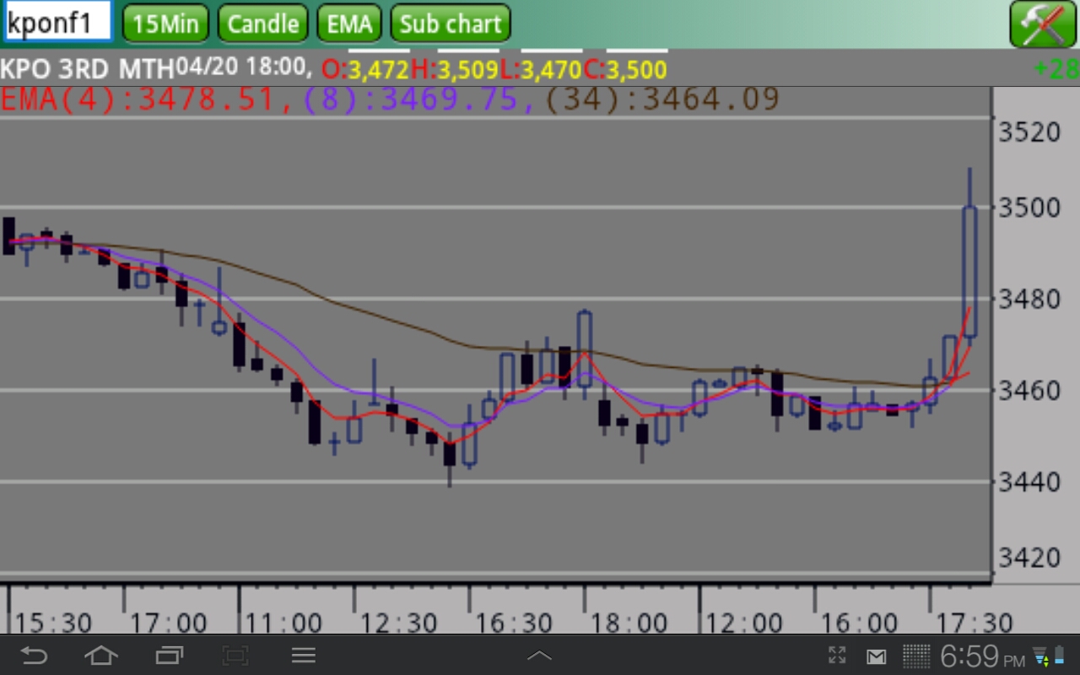
Task: Tap the battery status icon
Action: coord(1061,655)
